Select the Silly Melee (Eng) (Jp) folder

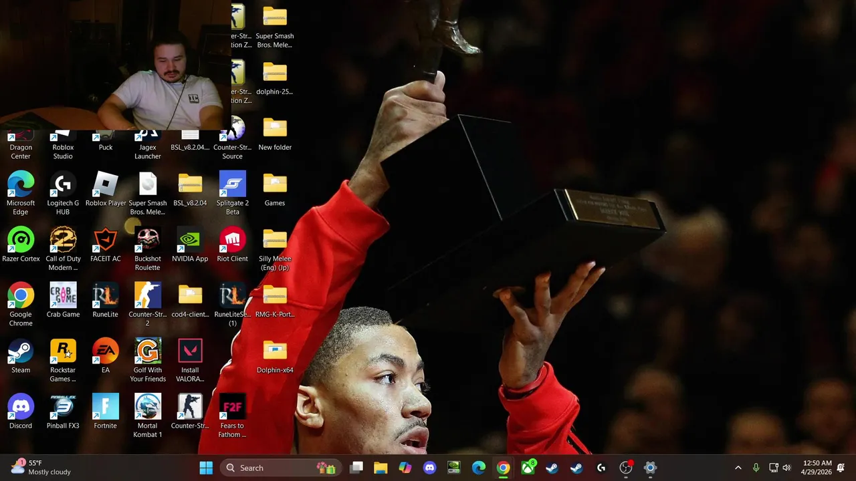click(x=275, y=249)
